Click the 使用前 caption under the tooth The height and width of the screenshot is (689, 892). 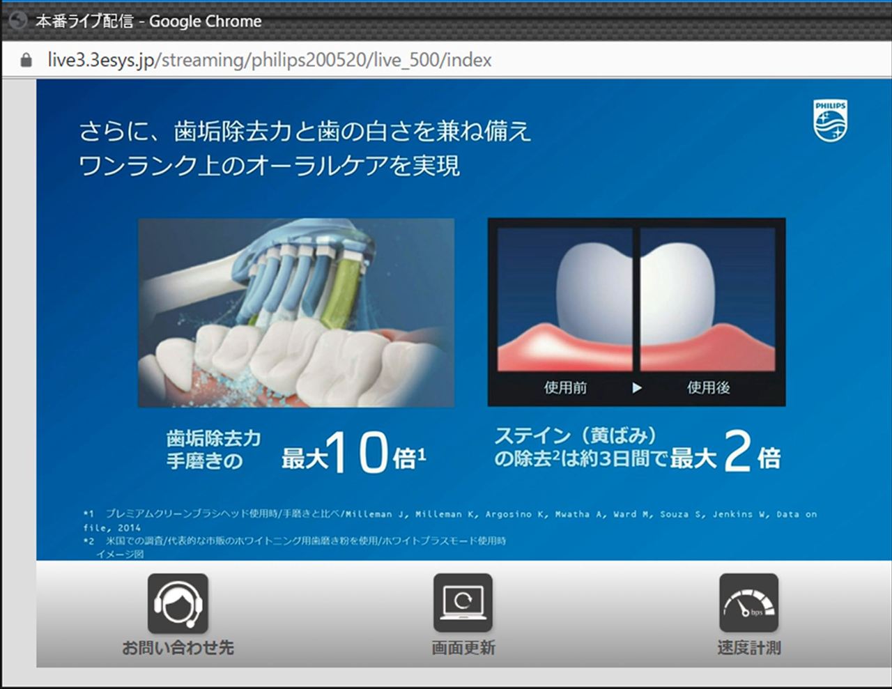coord(565,388)
